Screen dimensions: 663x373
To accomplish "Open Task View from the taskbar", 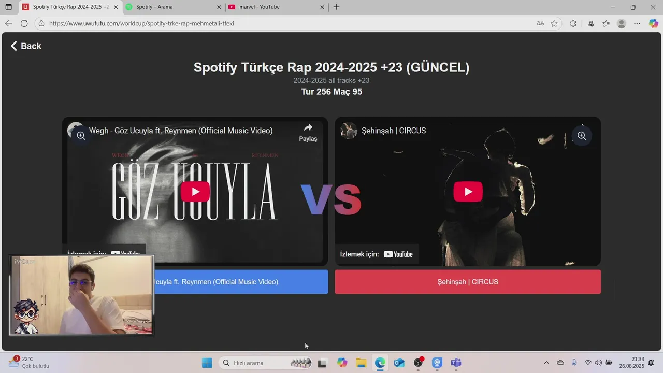I will (322, 363).
